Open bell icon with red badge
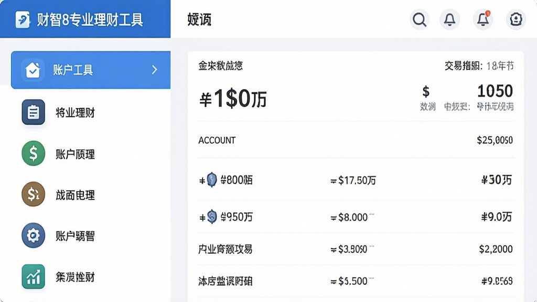 483,19
